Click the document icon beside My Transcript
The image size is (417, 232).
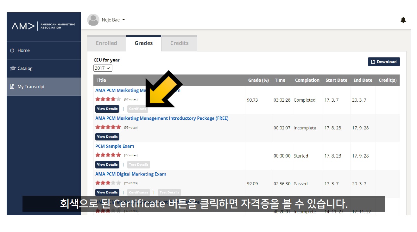pos(12,86)
